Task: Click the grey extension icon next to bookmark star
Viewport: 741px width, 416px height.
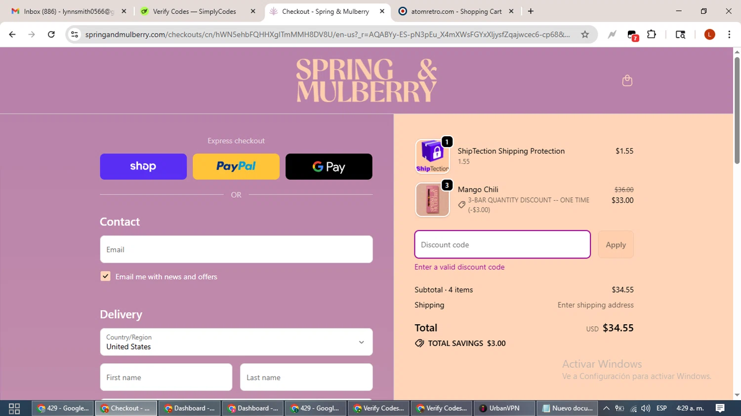Action: tap(612, 34)
